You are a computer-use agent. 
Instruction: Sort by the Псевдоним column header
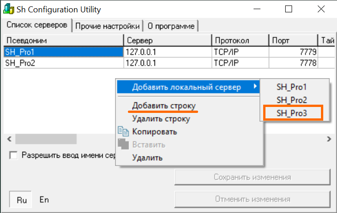pos(63,40)
